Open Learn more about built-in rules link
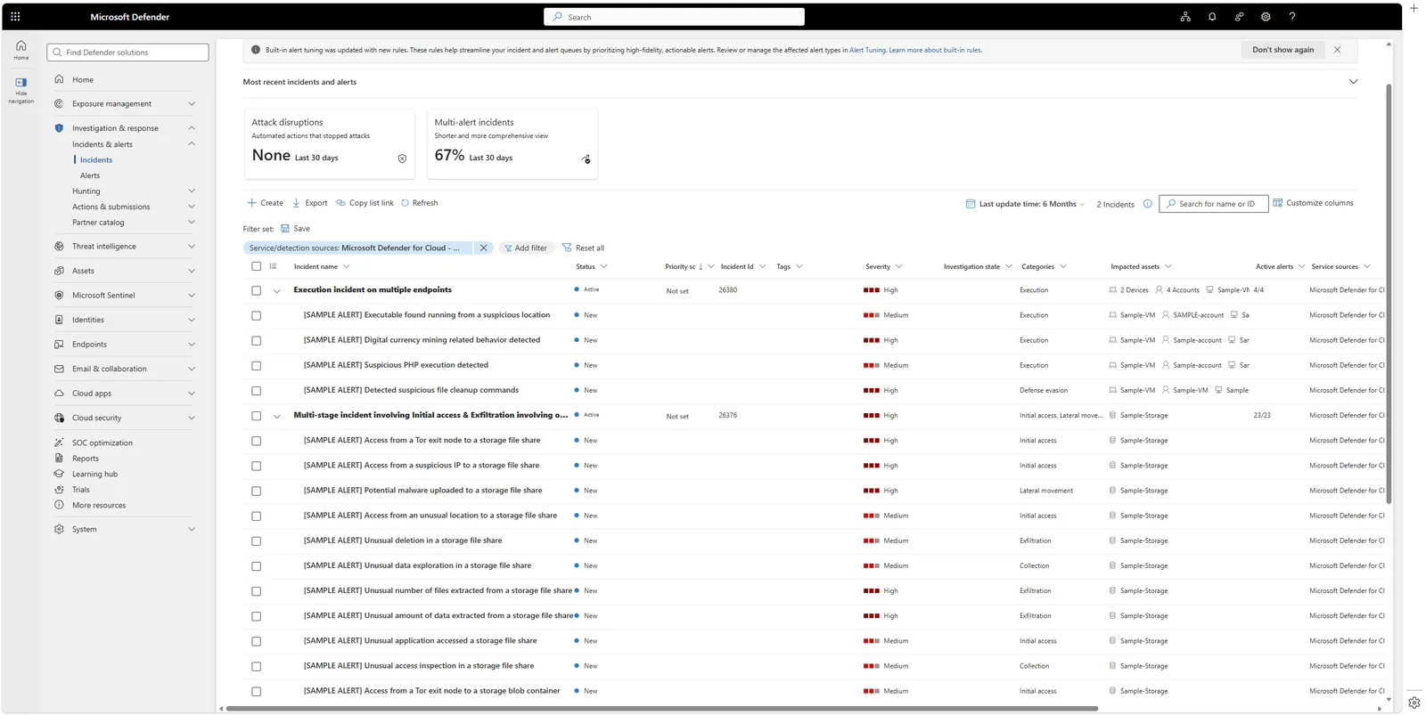Image resolution: width=1426 pixels, height=715 pixels. [x=936, y=50]
